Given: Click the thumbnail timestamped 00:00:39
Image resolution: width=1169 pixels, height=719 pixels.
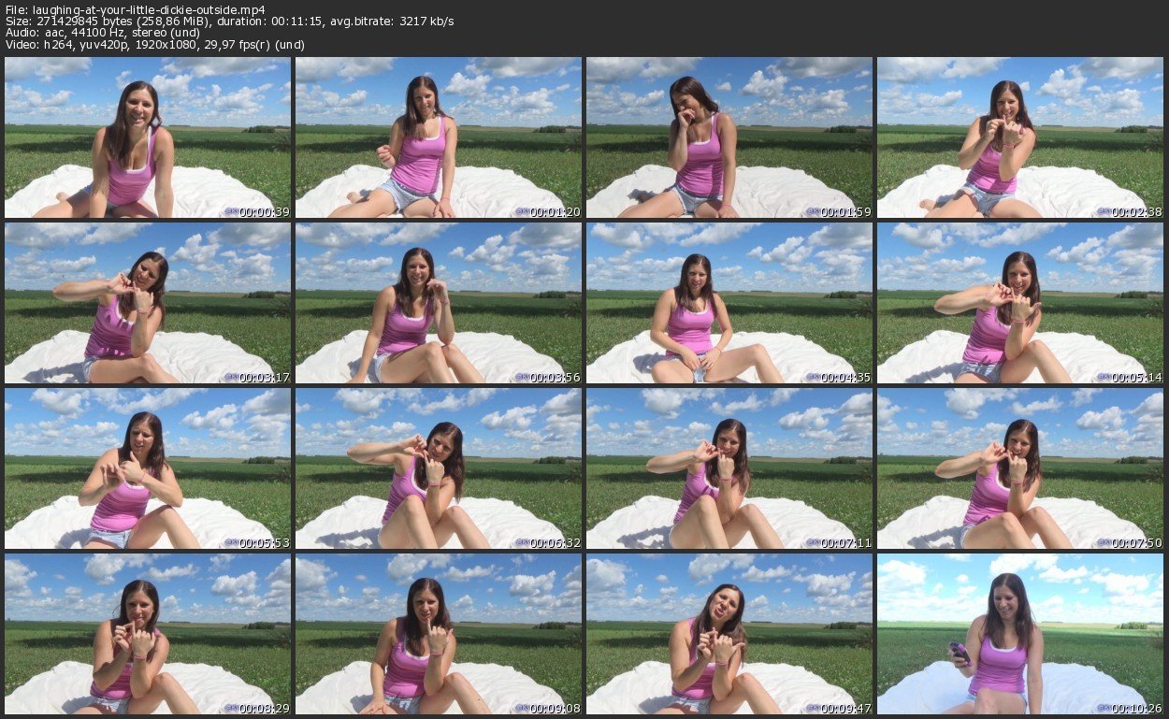Looking at the screenshot, I should pyautogui.click(x=148, y=137).
